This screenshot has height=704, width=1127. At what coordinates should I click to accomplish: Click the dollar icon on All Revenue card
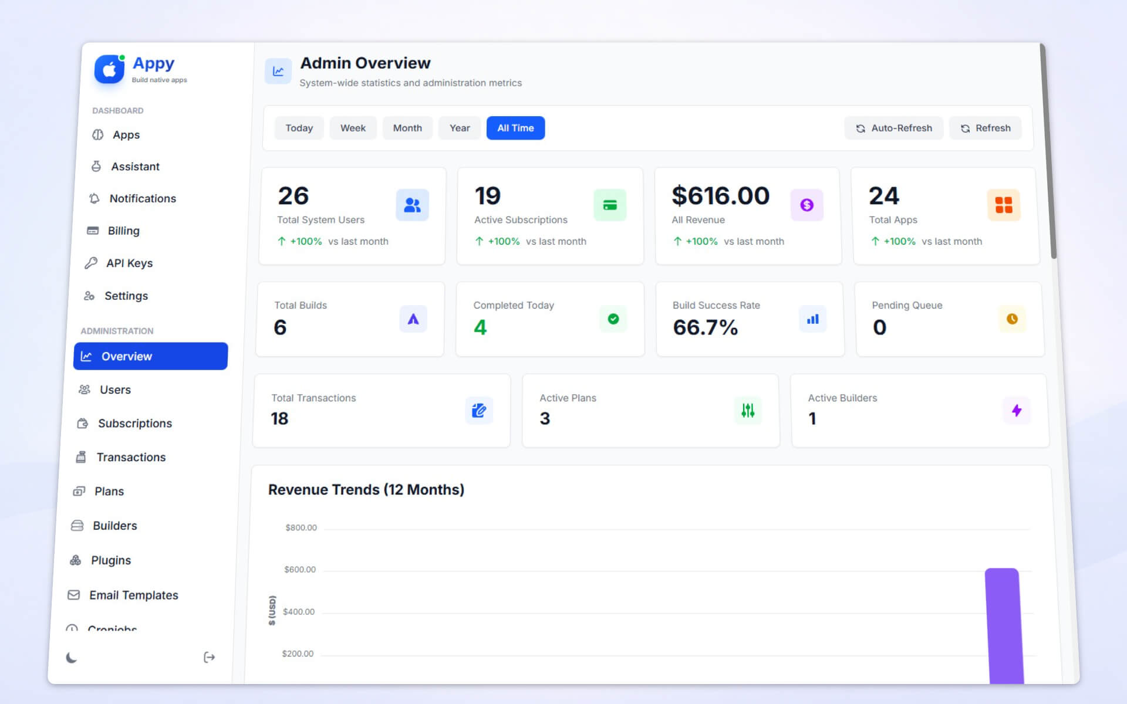(807, 205)
